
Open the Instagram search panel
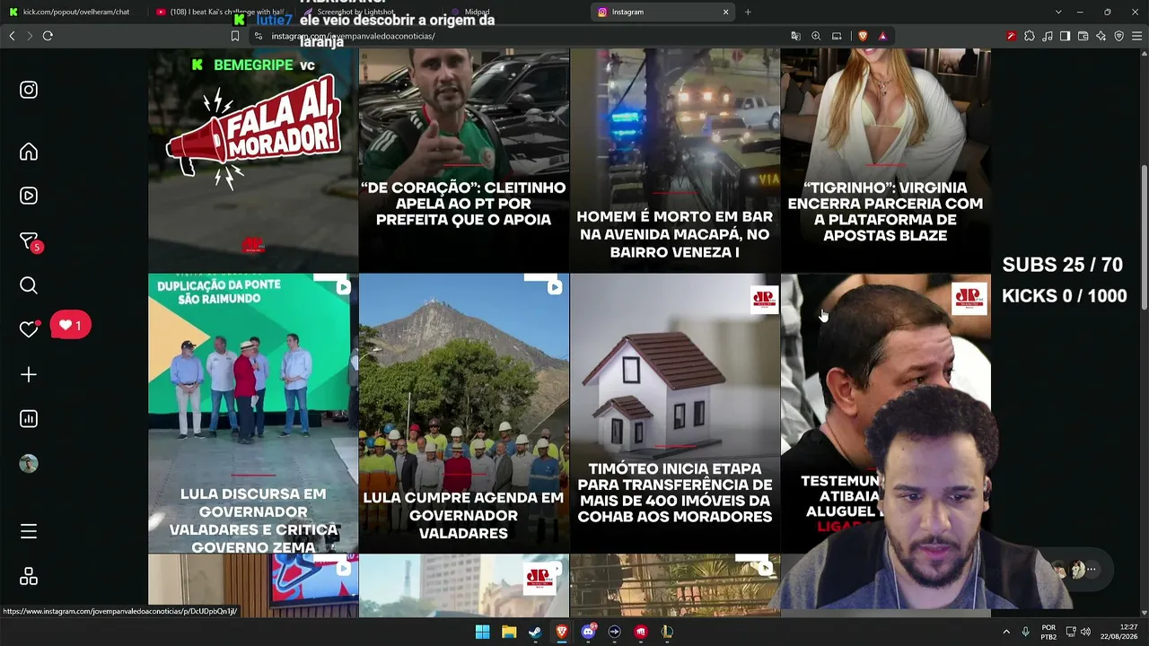click(29, 285)
